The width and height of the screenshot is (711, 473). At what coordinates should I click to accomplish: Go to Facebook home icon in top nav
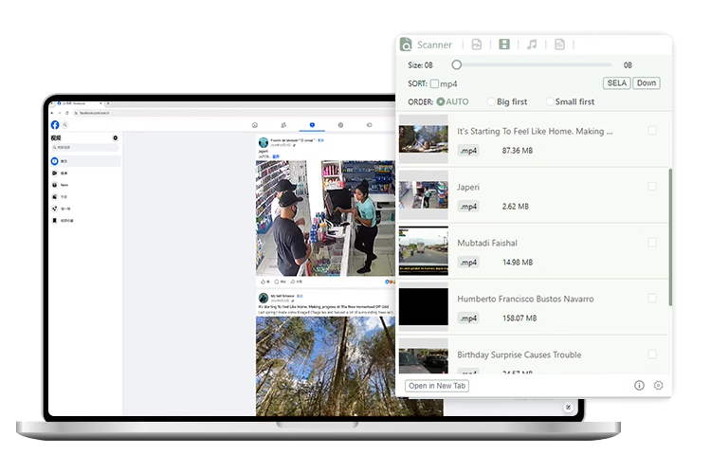point(254,125)
